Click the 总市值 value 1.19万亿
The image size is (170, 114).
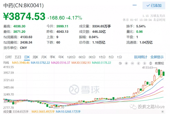coord(99,42)
